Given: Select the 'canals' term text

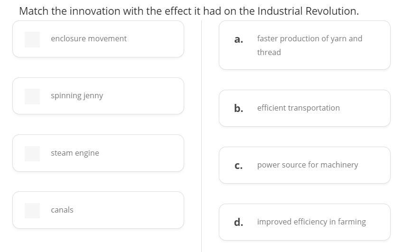Looking at the screenshot, I should pos(62,210).
